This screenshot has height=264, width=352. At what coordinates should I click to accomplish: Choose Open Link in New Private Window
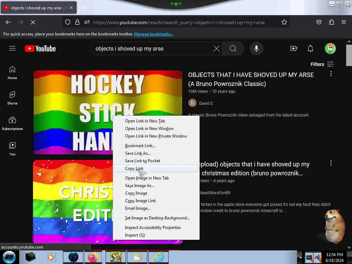pos(156,136)
